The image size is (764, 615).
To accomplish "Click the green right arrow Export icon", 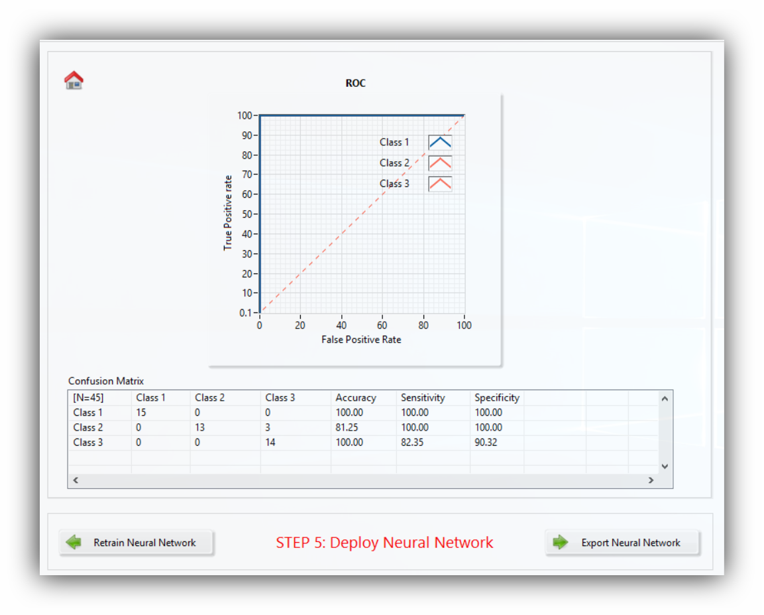I will (561, 543).
